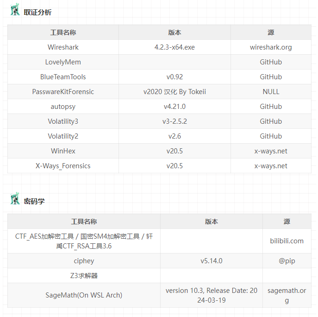Open GitHub link for Volatility2

pos(271,136)
